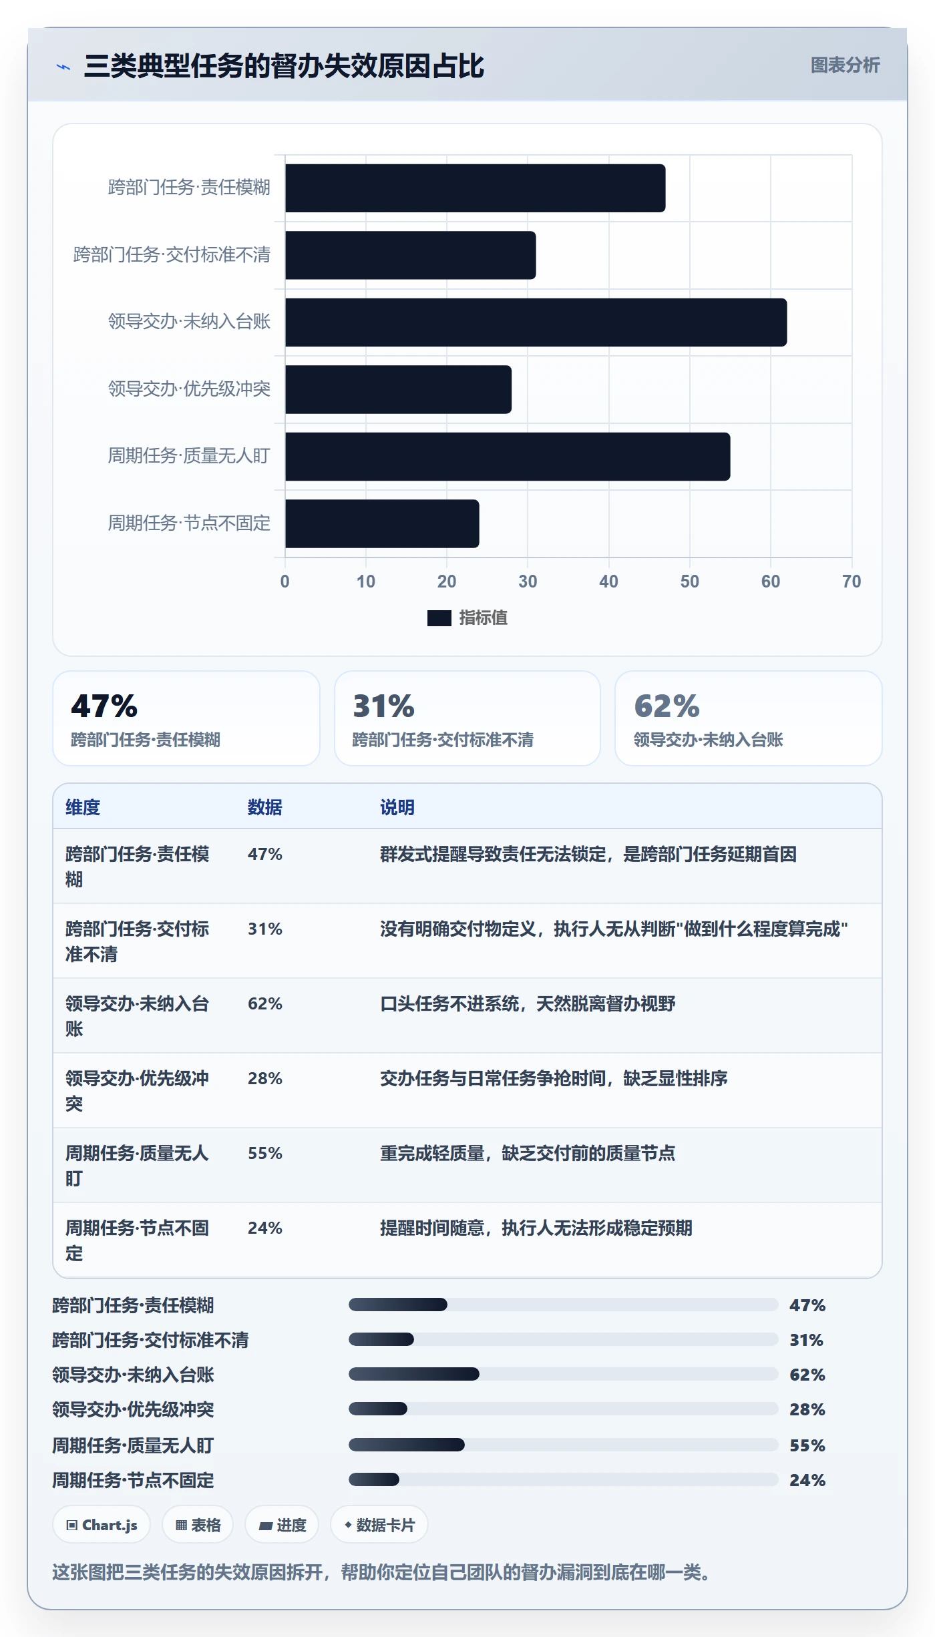Select the Chart.js tag chip
This screenshot has width=935, height=1637.
tap(102, 1525)
